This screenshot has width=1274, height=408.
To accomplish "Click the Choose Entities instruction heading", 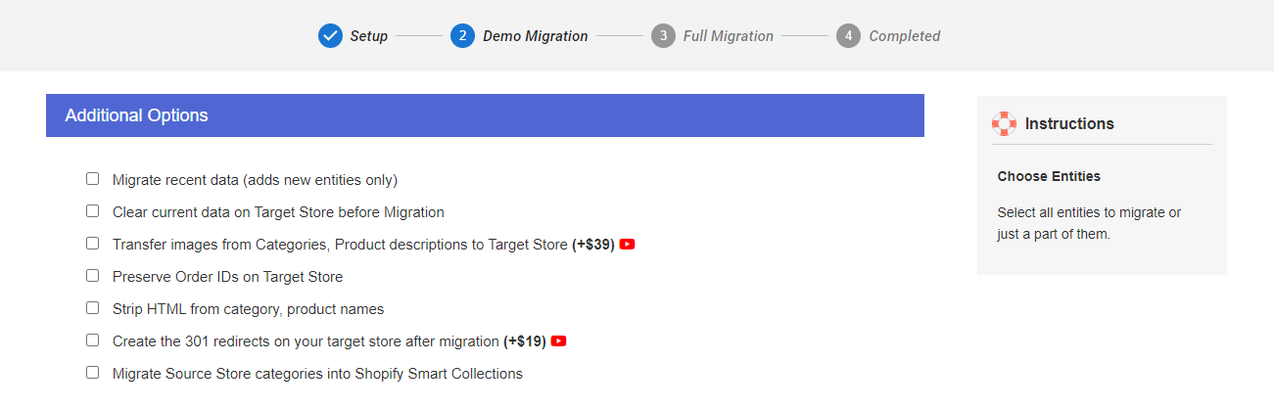I will (1049, 176).
